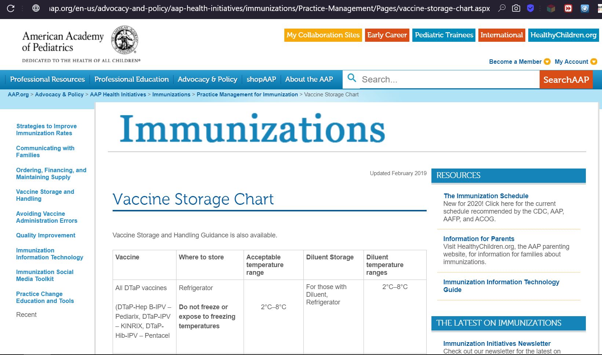Click the Recent sidebar item
Viewport: 602px width, 355px height.
[26, 315]
